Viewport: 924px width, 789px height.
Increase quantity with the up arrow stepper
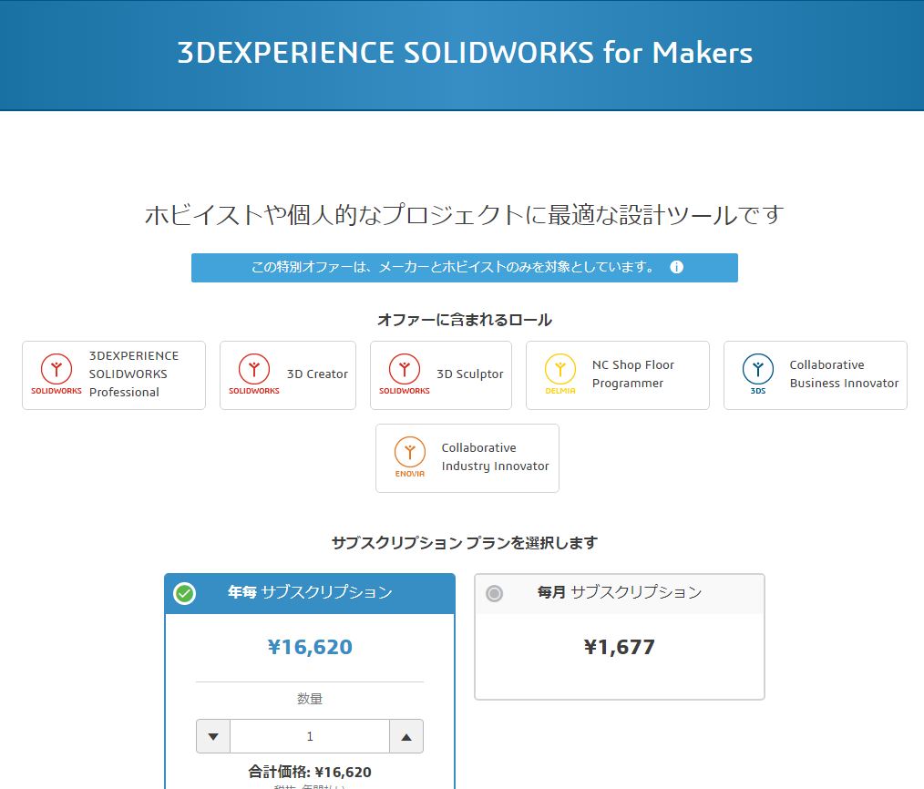406,736
